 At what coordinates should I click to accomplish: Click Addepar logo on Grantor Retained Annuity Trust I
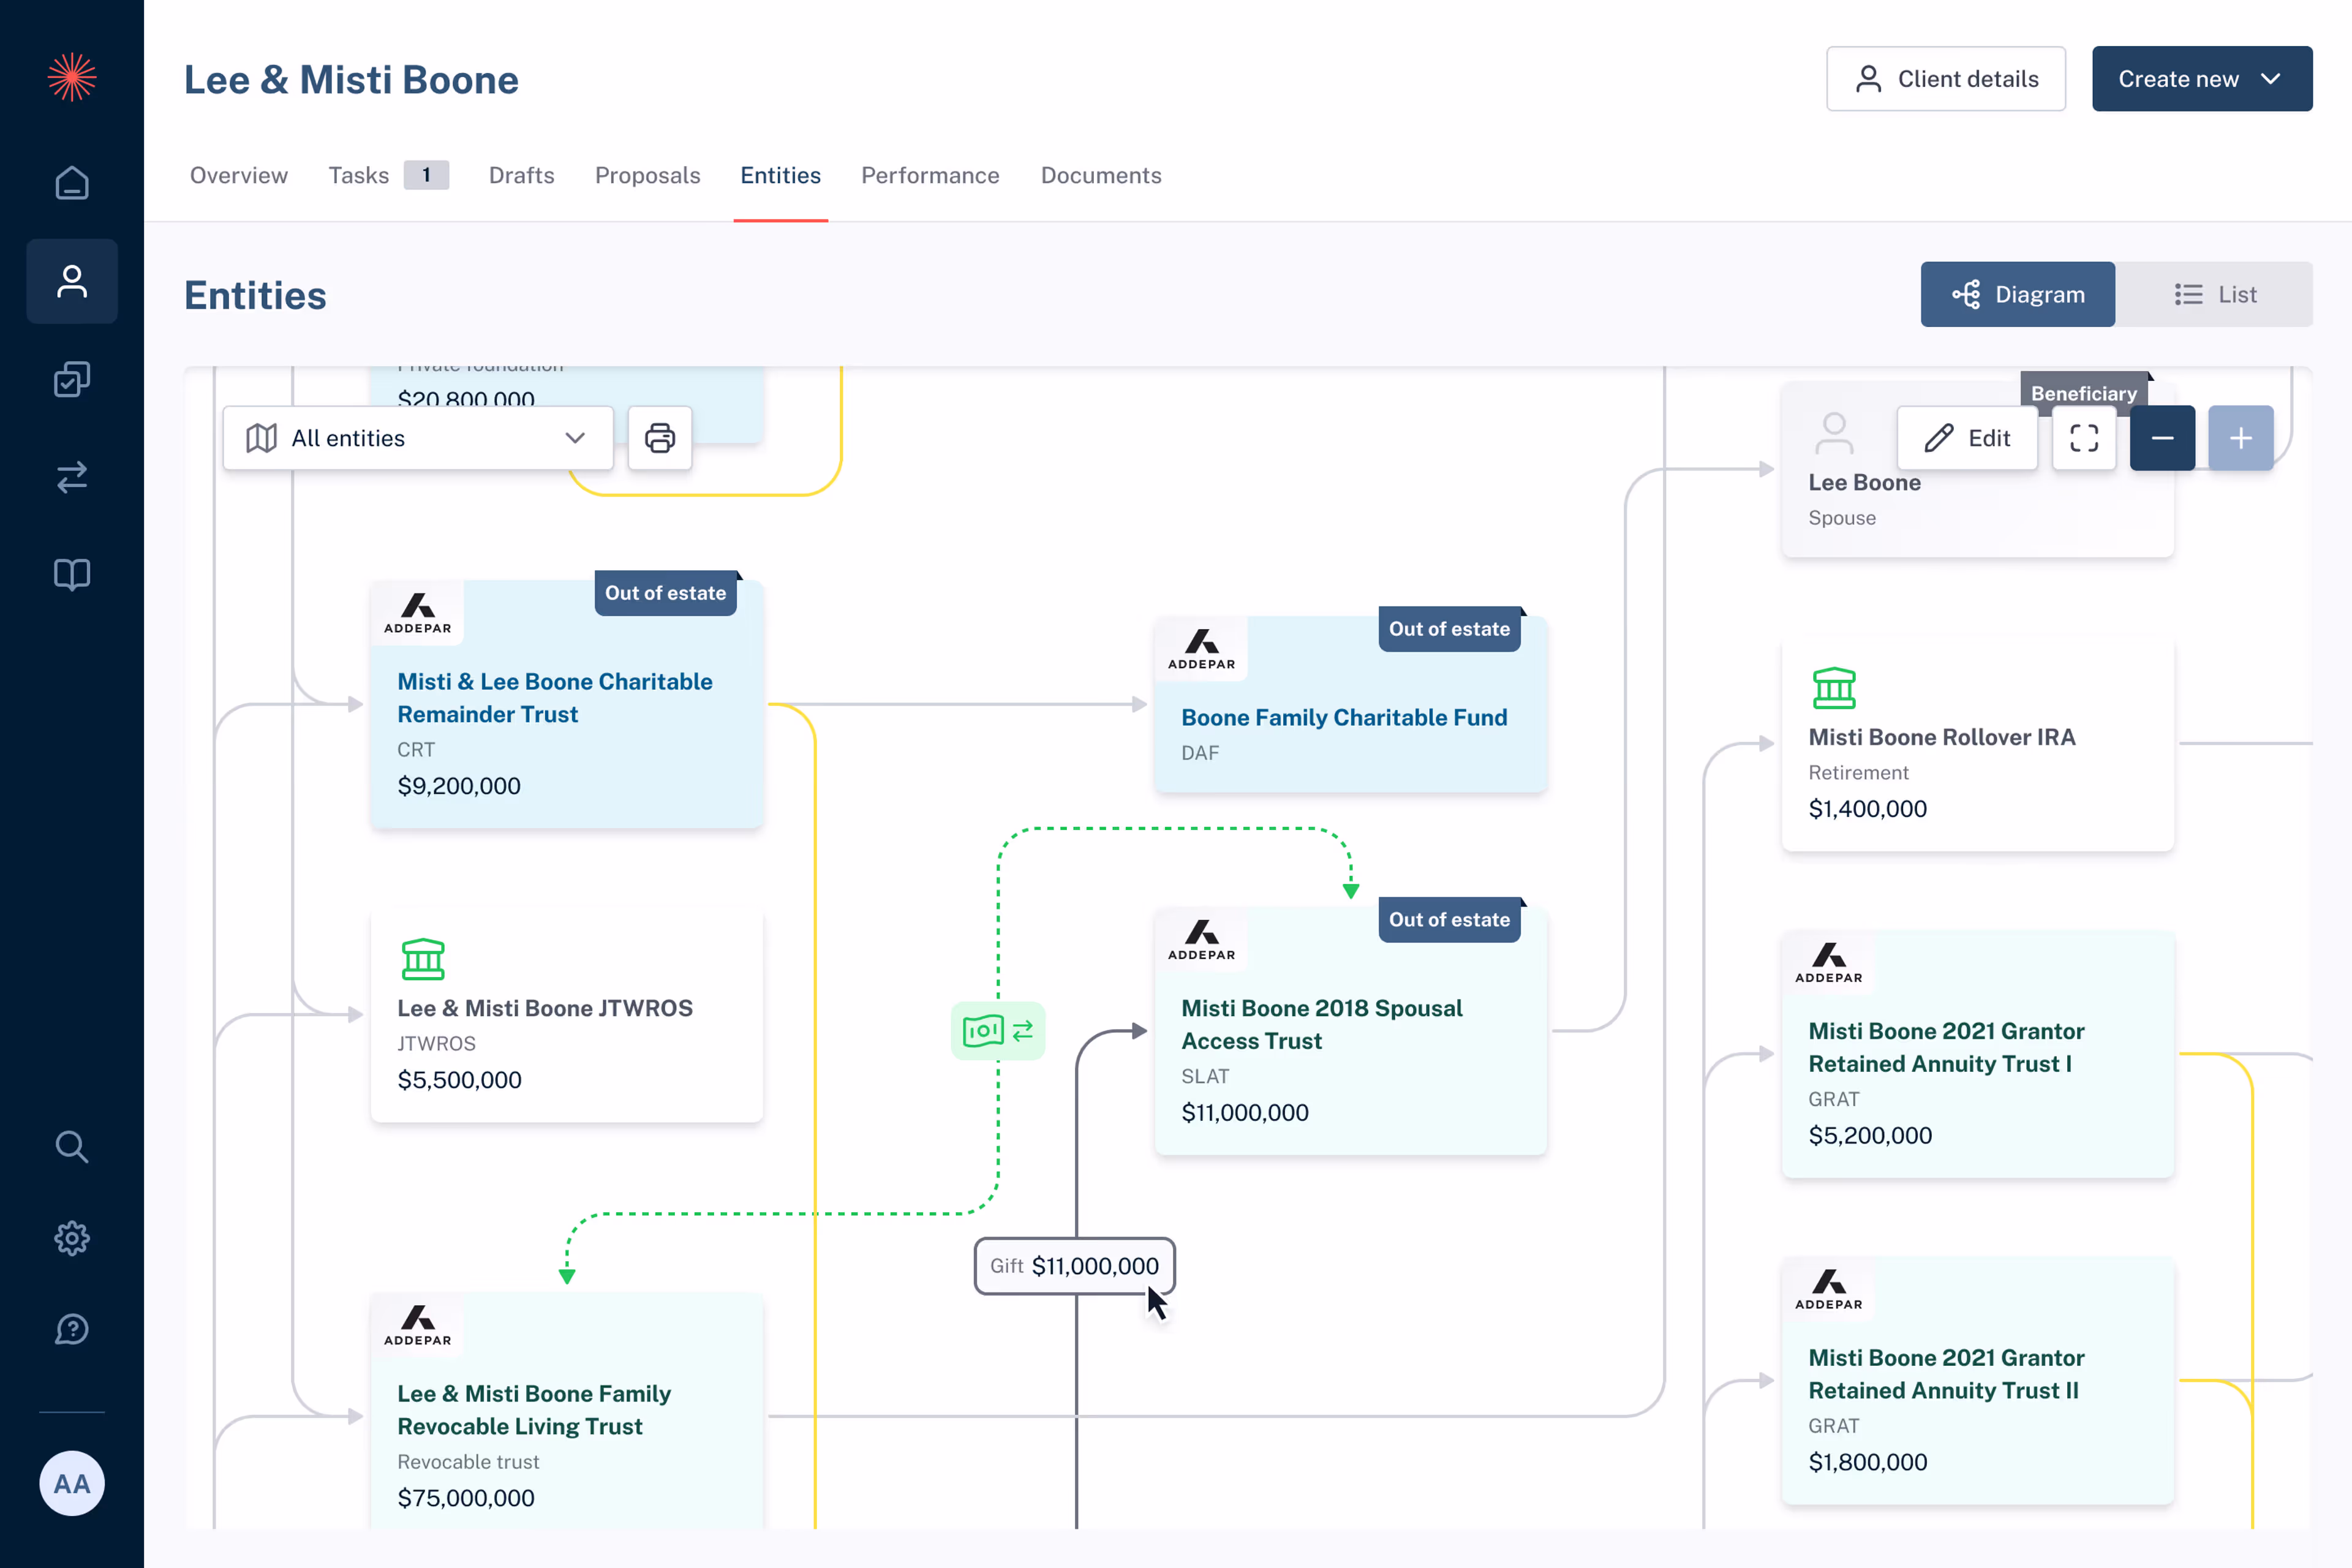1829,963
